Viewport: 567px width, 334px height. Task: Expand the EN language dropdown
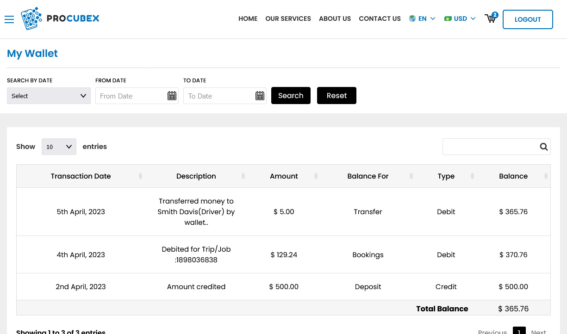click(422, 19)
